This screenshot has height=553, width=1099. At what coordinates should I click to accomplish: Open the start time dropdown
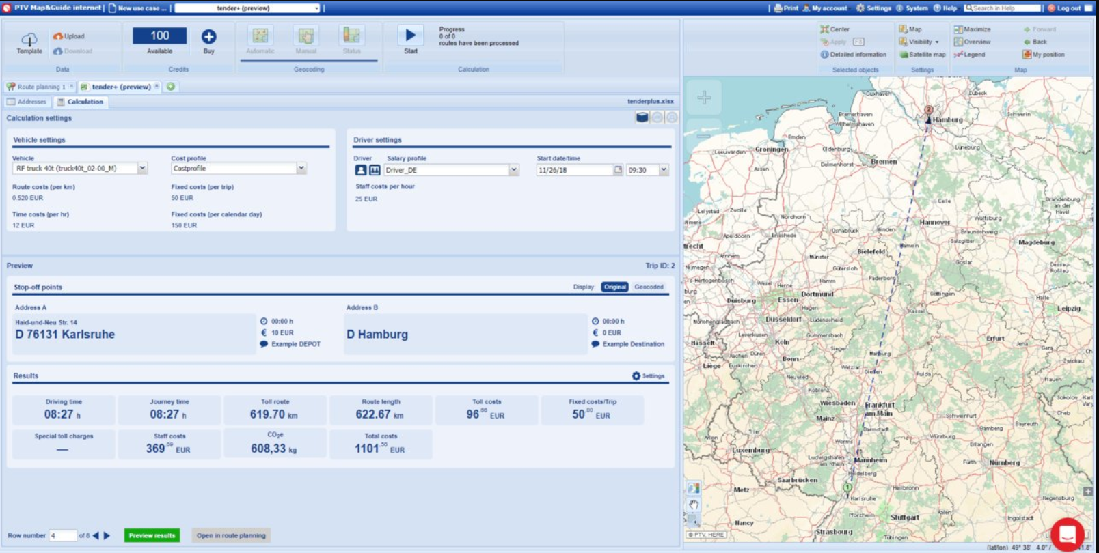[x=664, y=170]
